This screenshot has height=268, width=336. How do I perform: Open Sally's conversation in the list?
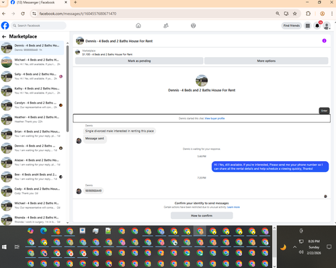click(x=32, y=77)
